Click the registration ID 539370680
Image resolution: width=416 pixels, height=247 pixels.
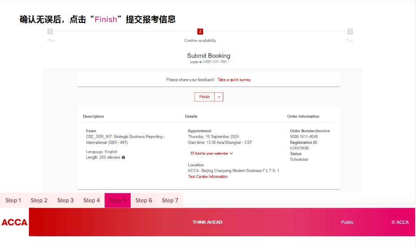pyautogui.click(x=299, y=148)
